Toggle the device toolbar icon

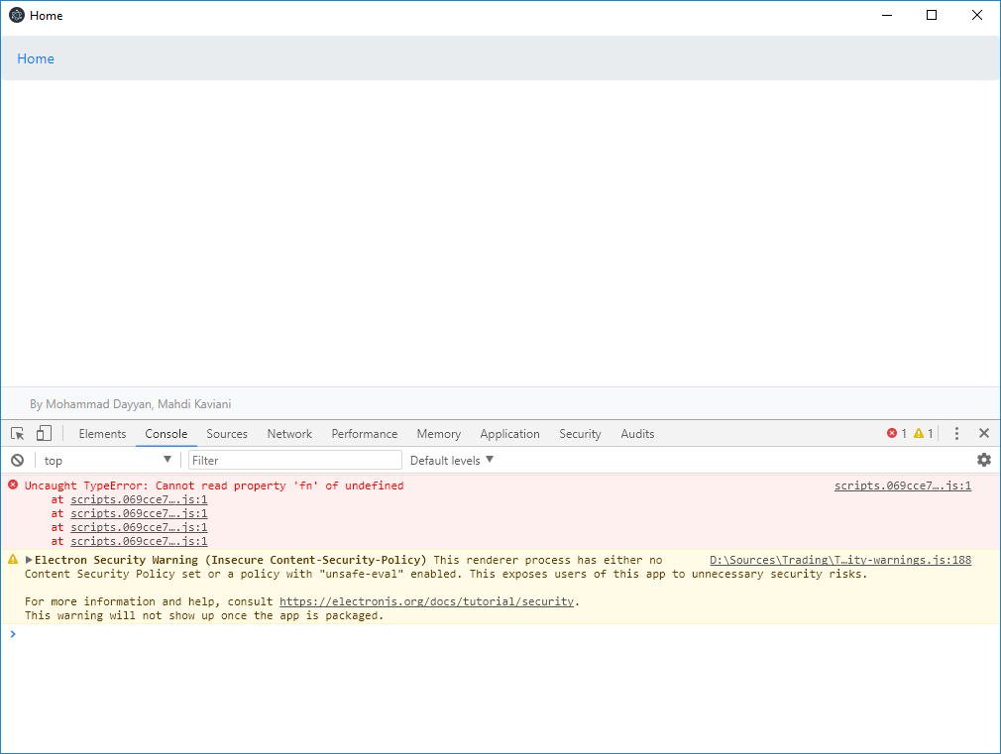click(x=44, y=434)
